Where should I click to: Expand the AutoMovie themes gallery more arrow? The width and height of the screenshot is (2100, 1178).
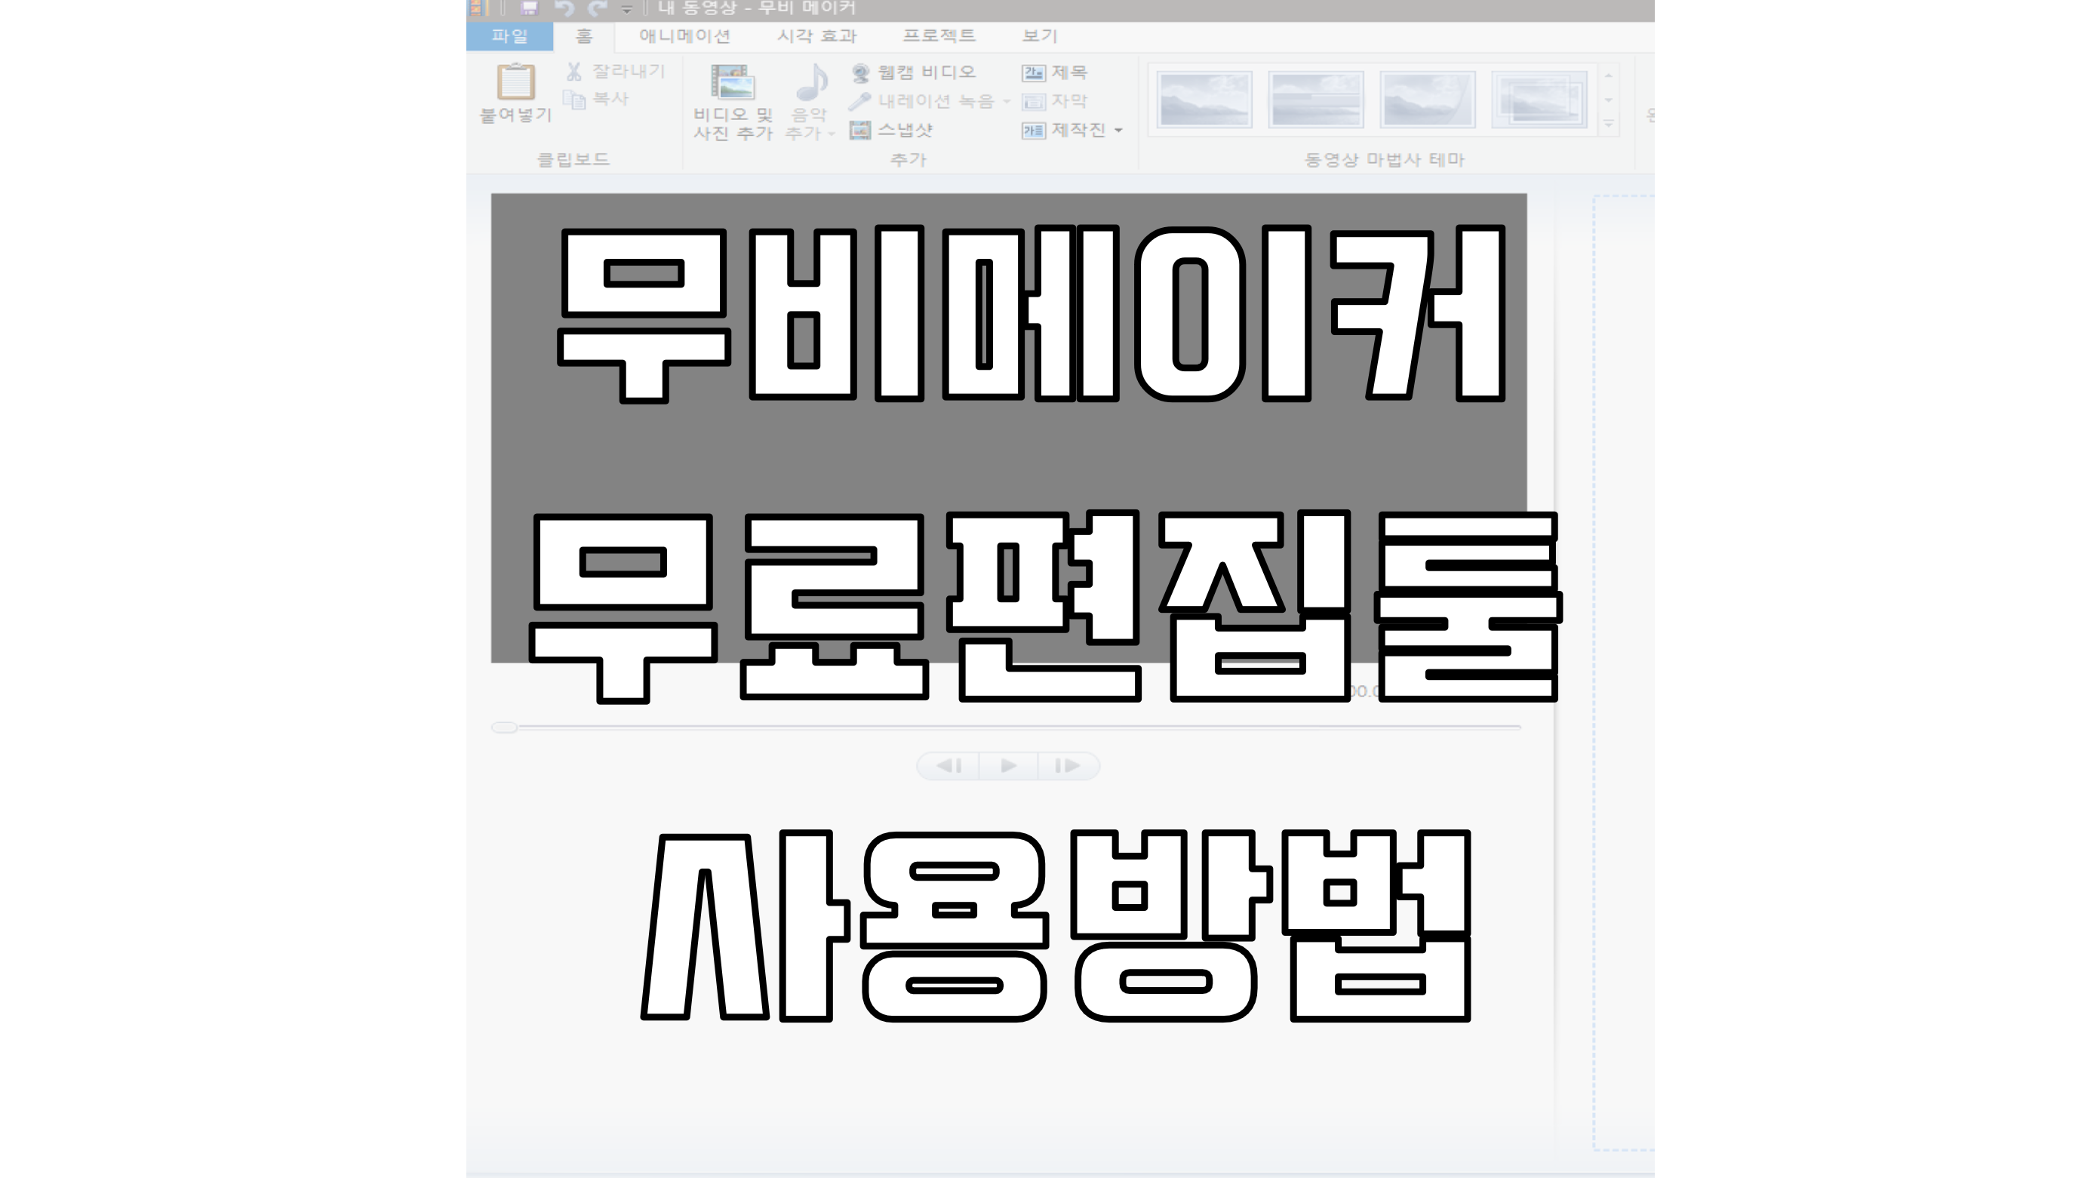pos(1609,124)
